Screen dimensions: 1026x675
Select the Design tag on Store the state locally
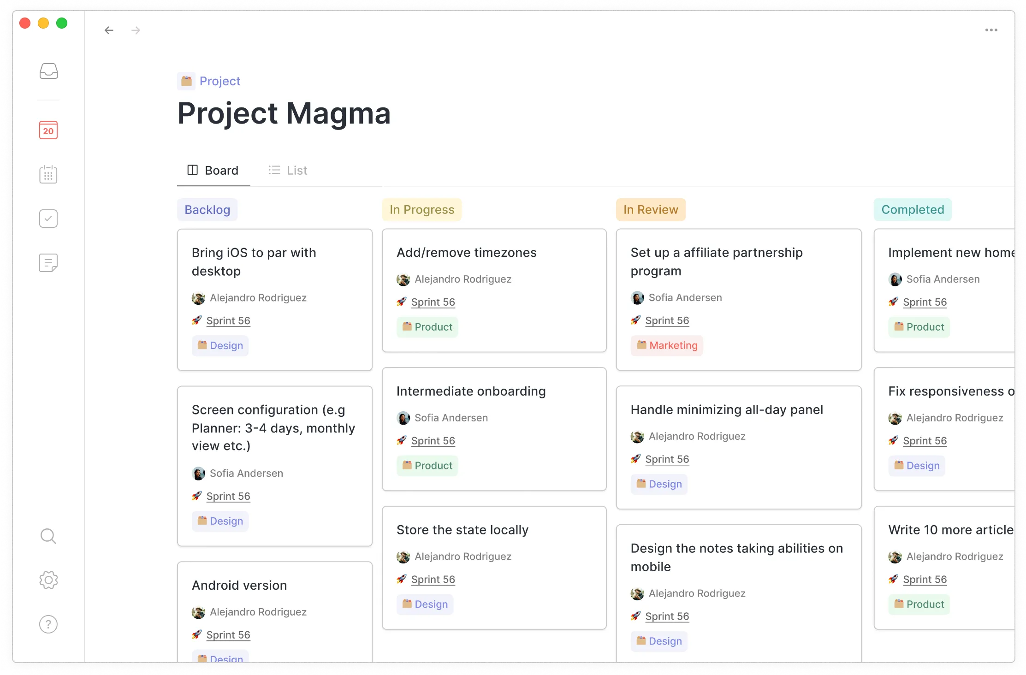coord(424,604)
